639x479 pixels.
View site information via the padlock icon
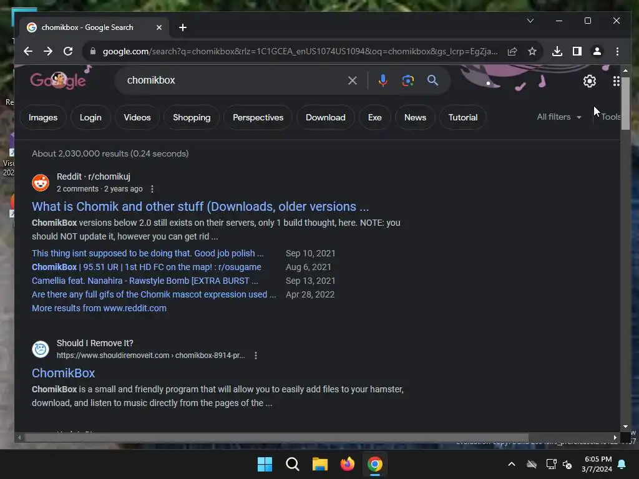[93, 51]
